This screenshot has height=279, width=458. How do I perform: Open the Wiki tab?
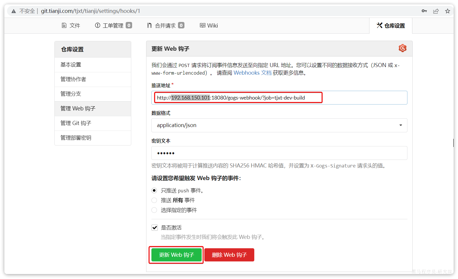point(209,25)
